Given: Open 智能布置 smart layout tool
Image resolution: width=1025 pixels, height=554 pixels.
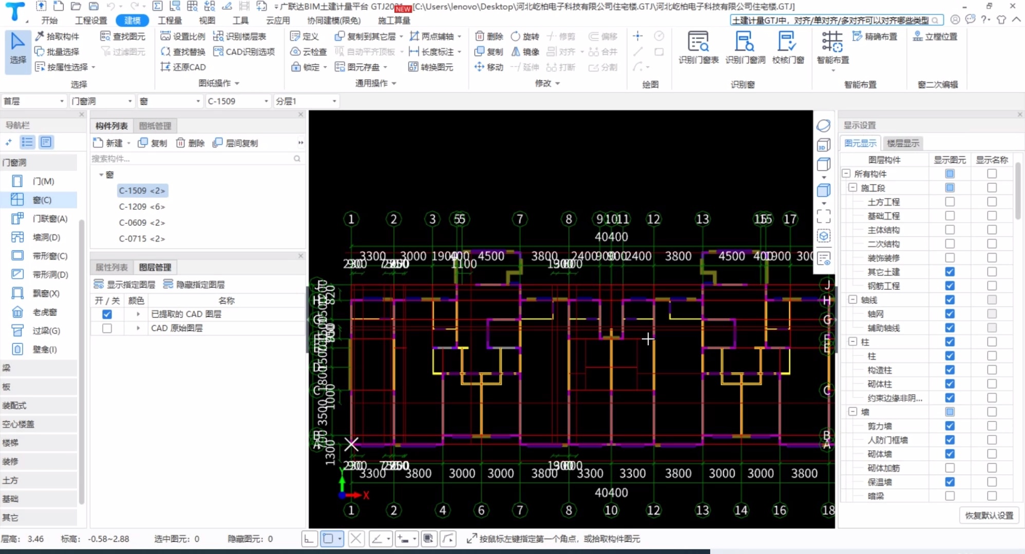Looking at the screenshot, I should point(832,47).
